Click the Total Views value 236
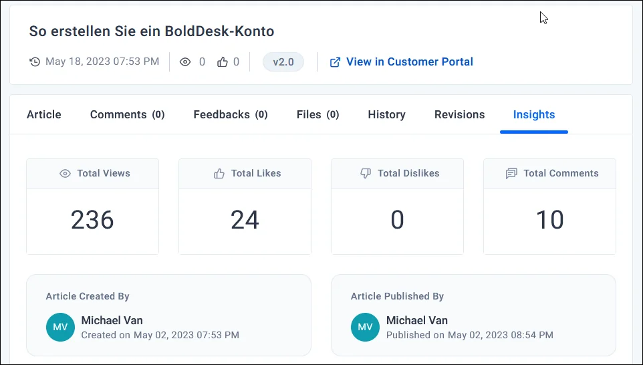The width and height of the screenshot is (643, 365). point(92,220)
